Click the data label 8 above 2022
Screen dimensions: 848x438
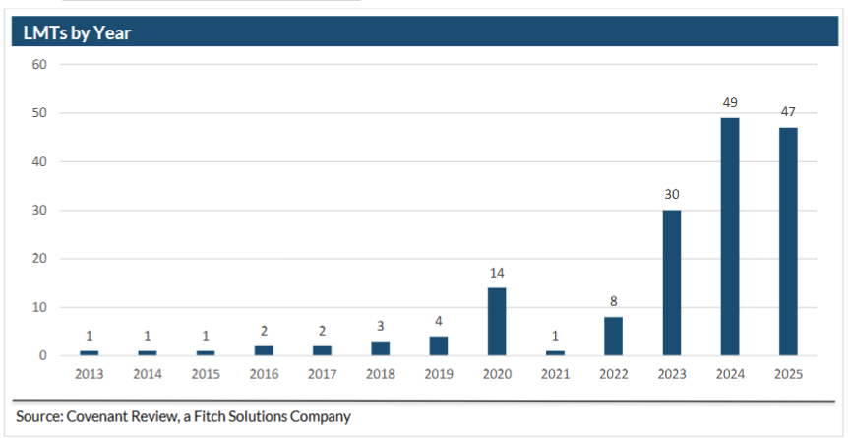[x=613, y=301]
